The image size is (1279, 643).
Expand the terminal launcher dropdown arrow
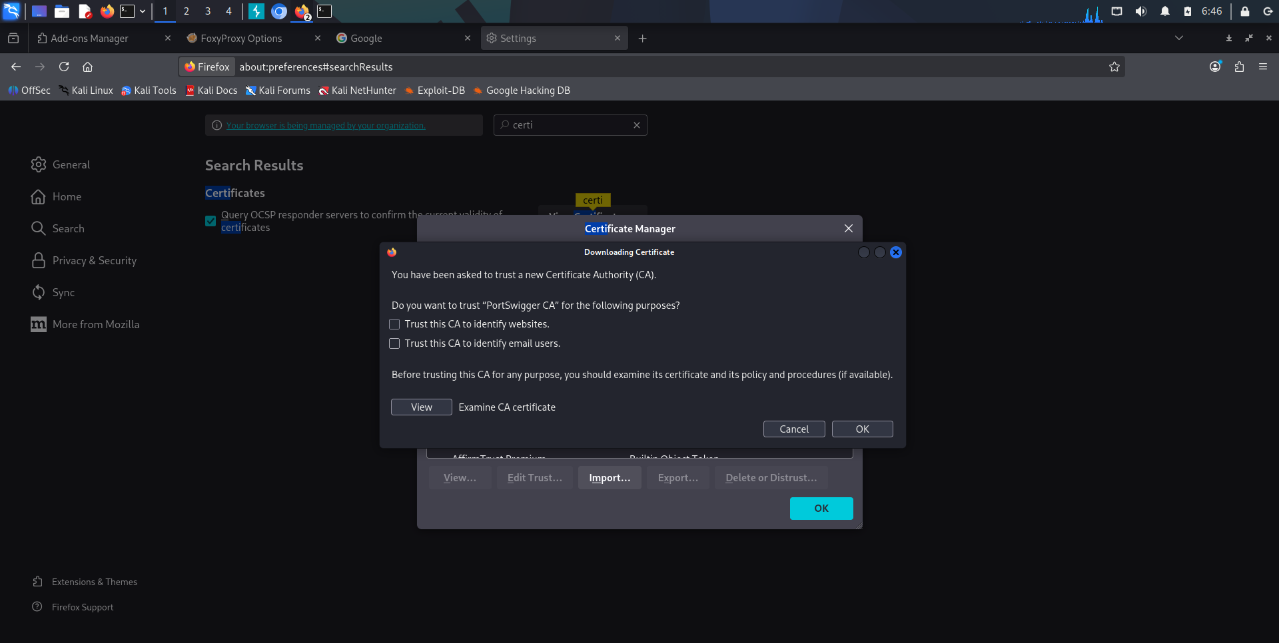pos(143,11)
